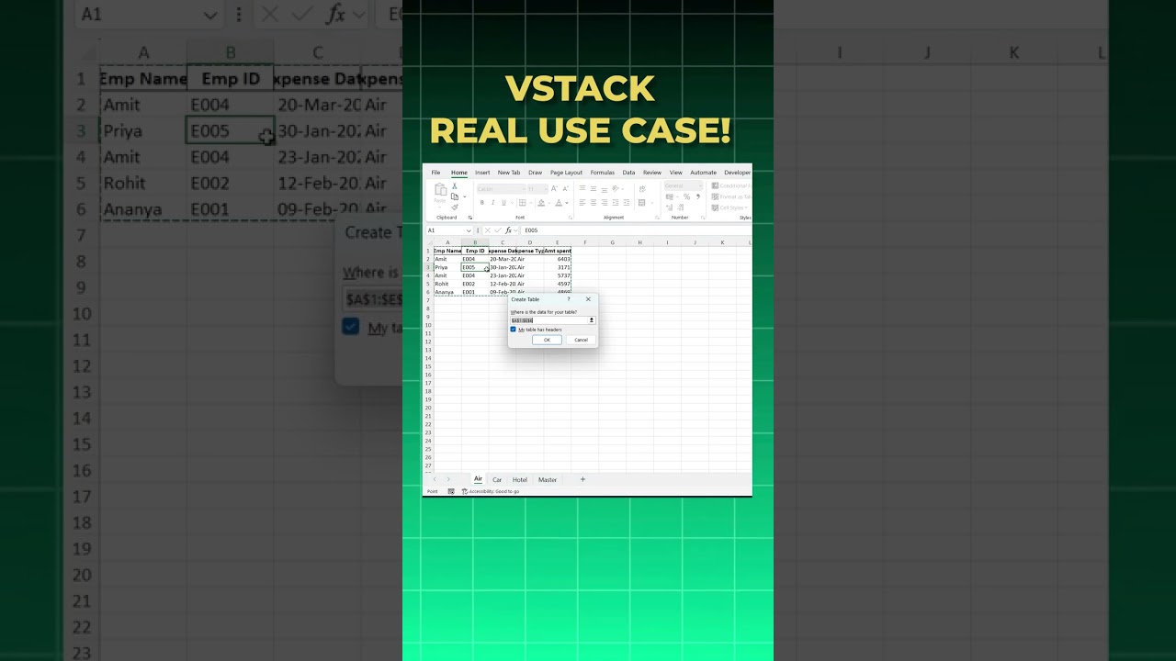Click the Decrease Font Size icon

click(x=565, y=189)
